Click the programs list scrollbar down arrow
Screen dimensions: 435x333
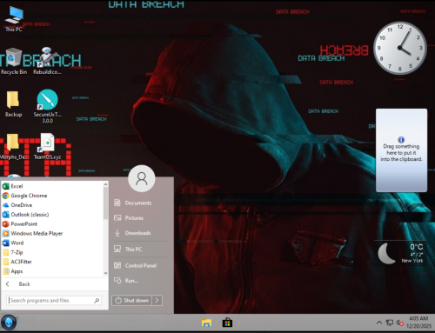105,273
